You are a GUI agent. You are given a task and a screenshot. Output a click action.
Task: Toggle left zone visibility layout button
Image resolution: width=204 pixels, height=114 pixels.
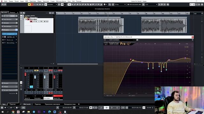(x=191, y=4)
